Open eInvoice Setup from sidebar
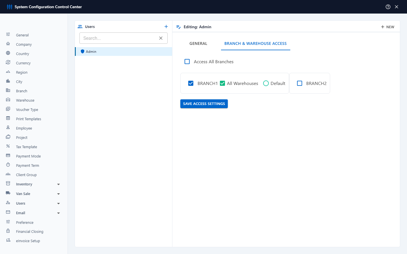 28,241
